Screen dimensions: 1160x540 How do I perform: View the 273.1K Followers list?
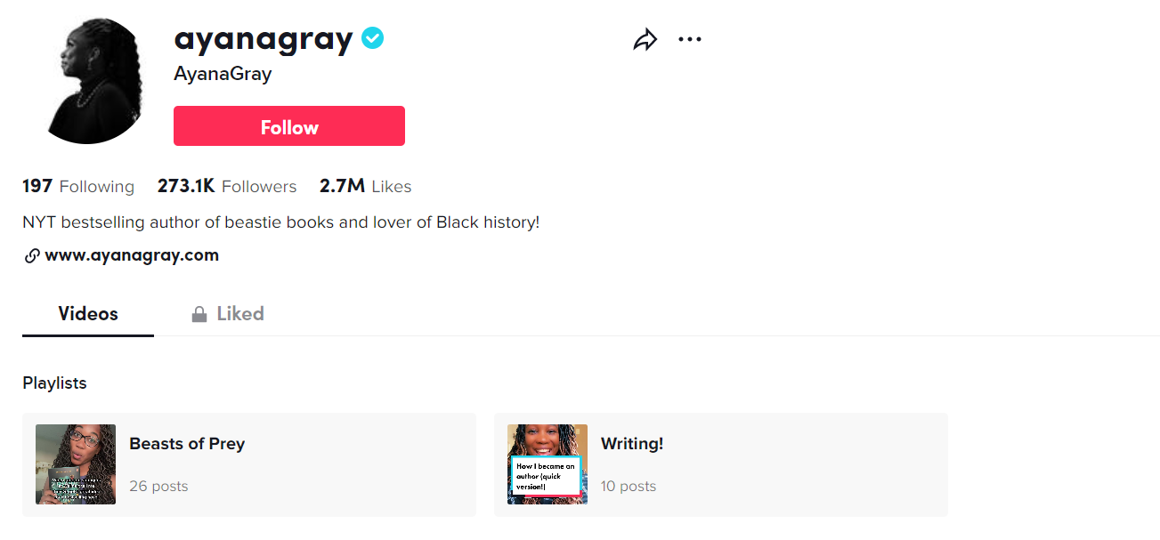tap(227, 187)
